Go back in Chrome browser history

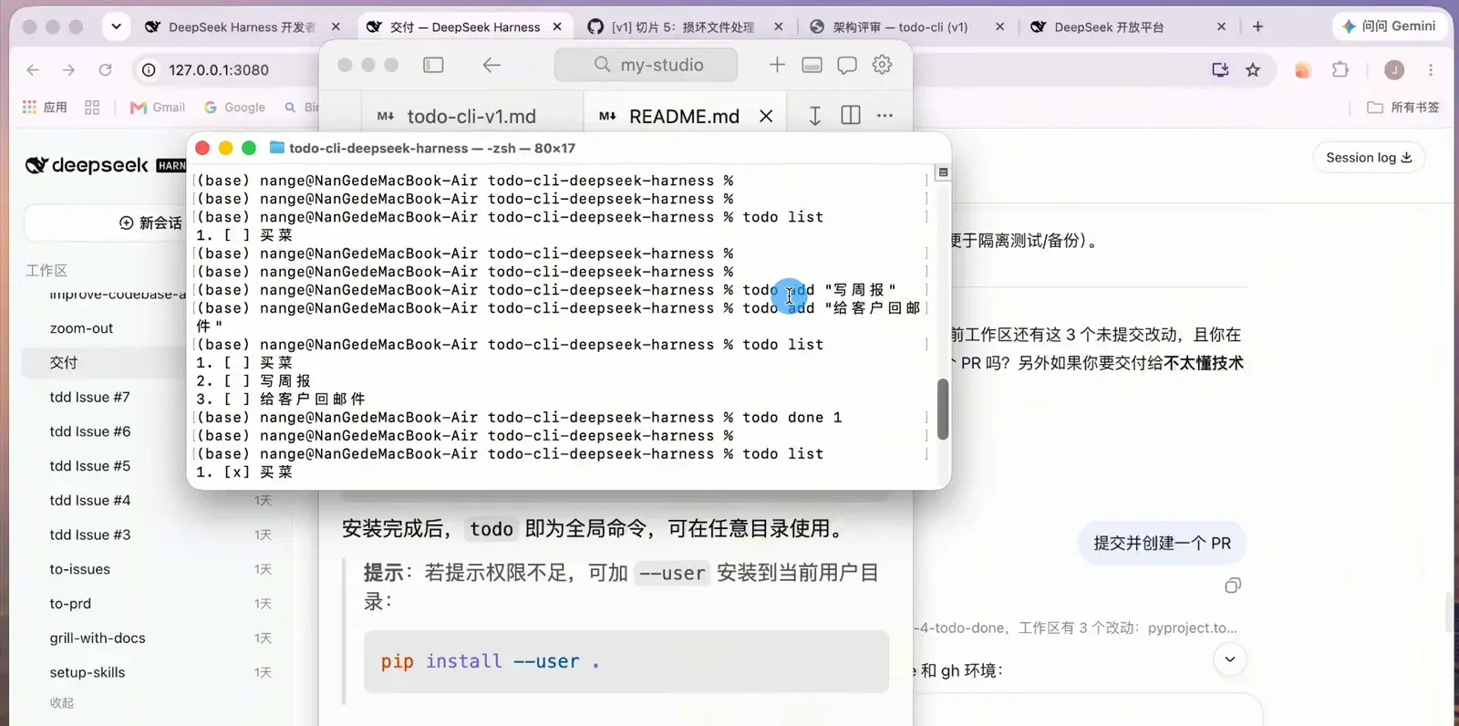coord(33,69)
